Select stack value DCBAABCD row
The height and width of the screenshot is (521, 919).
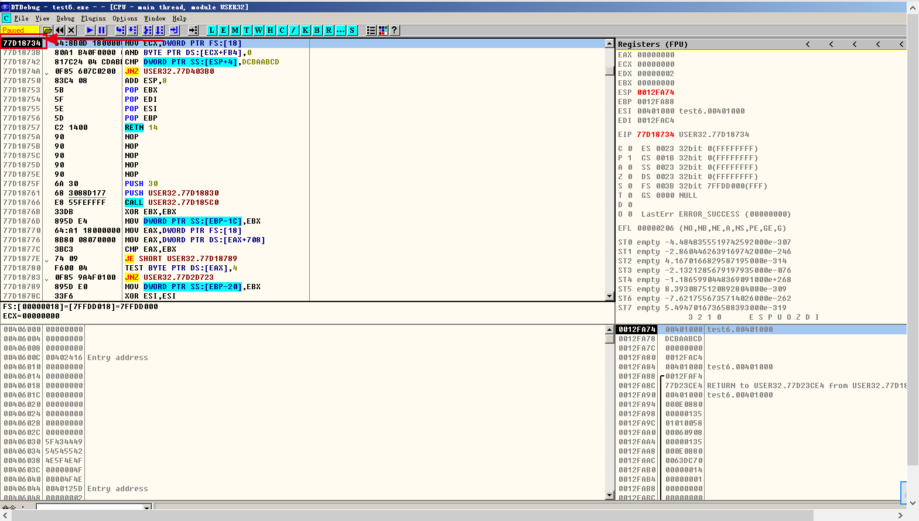[x=761, y=338]
